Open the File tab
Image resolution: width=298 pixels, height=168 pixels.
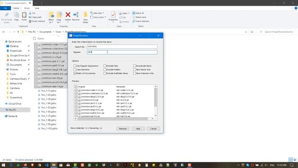point(5,8)
